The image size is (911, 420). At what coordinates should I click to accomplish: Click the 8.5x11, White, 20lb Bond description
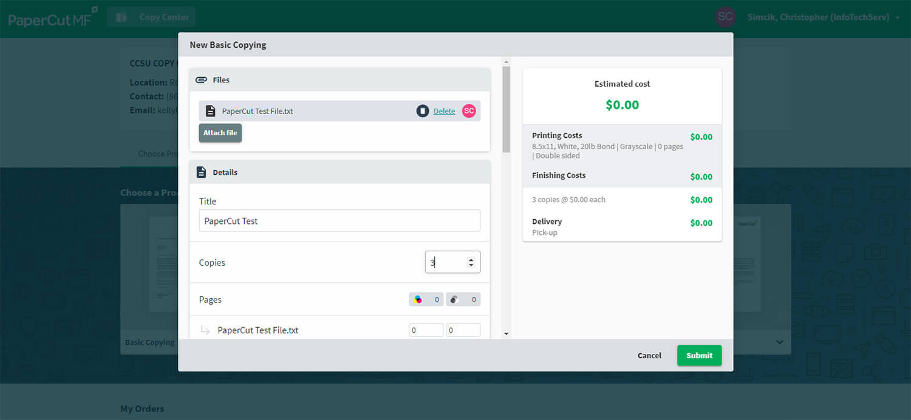tap(607, 151)
